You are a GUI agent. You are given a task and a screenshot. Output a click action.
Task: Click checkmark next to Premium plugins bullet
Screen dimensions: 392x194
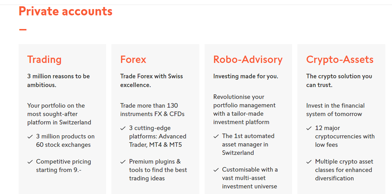pyautogui.click(x=123, y=162)
